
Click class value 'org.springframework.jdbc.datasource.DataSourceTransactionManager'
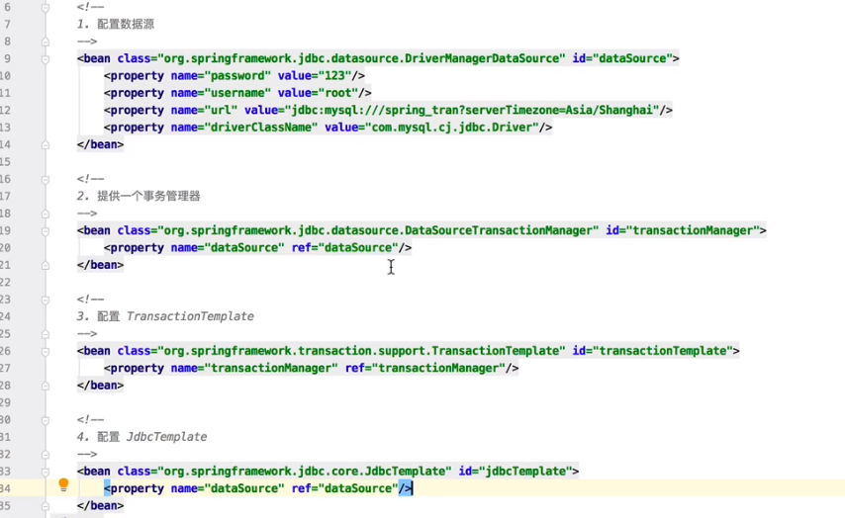pyautogui.click(x=378, y=231)
